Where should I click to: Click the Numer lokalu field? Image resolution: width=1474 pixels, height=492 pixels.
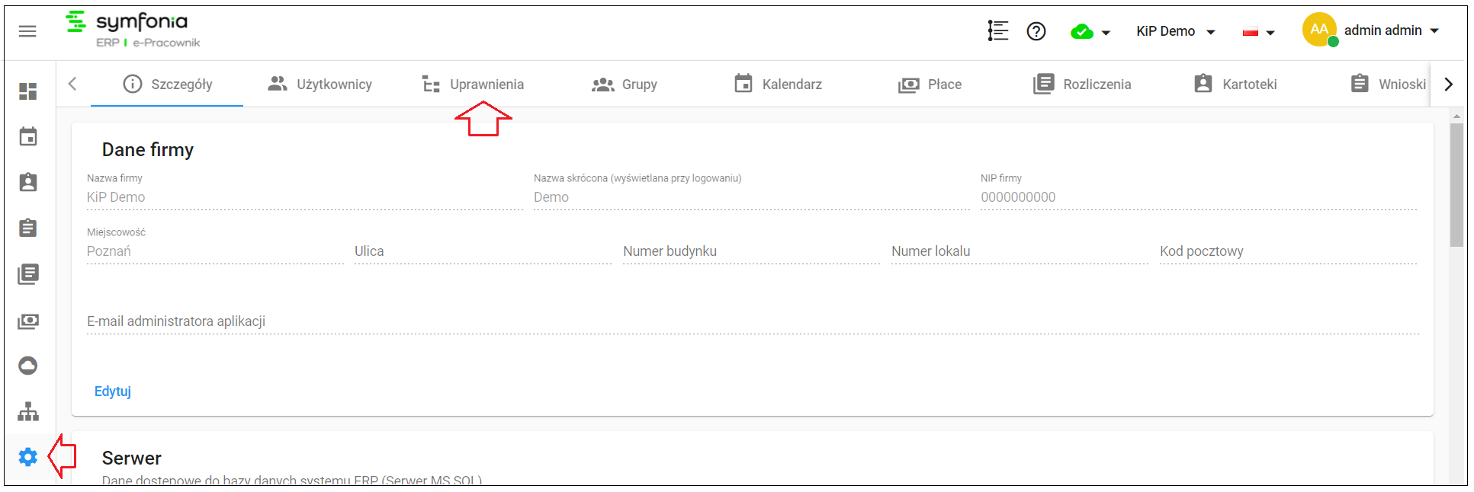(x=1020, y=251)
